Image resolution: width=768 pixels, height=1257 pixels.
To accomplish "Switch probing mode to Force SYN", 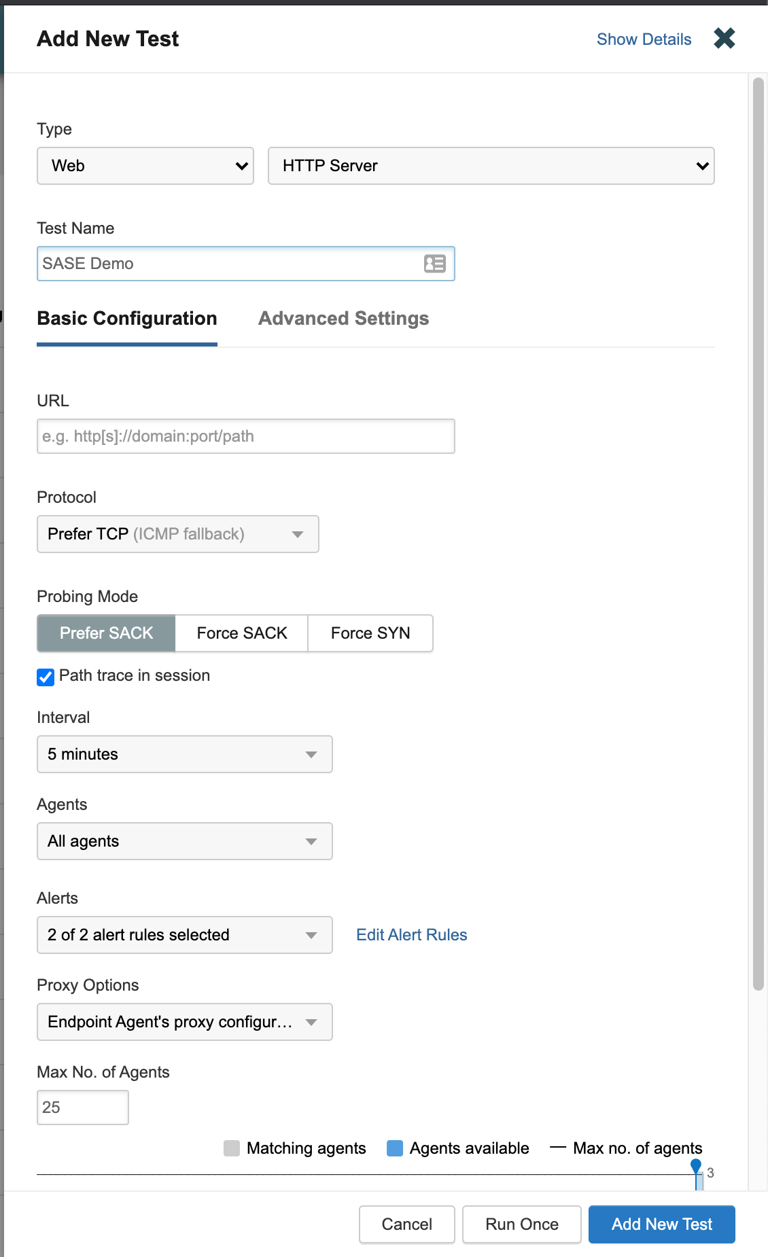I will click(x=370, y=633).
